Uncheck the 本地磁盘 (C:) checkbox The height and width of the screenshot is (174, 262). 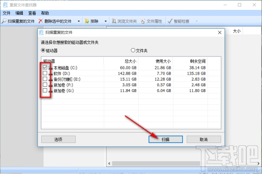click(45, 67)
